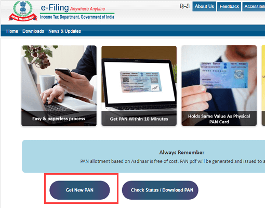Click the Income Tax Department emblem logo
The width and height of the screenshot is (265, 208).
pyautogui.click(x=23, y=11)
